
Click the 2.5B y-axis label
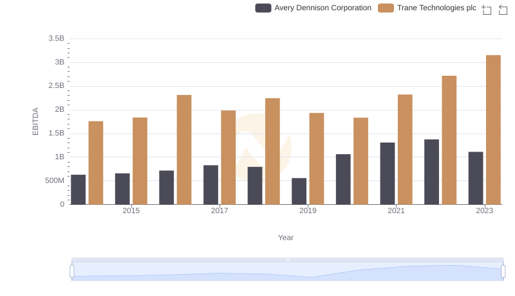coord(57,86)
